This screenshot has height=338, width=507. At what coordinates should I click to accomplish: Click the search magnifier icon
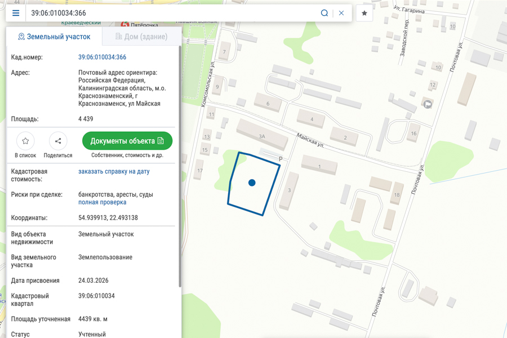coord(324,13)
